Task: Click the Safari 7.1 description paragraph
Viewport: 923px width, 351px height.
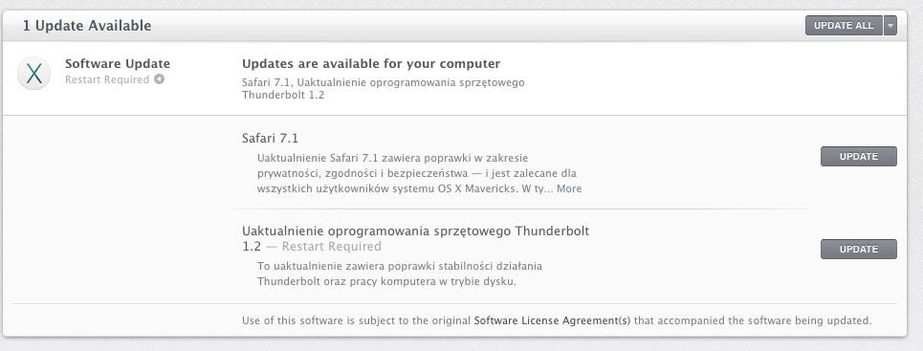Action: (x=419, y=173)
